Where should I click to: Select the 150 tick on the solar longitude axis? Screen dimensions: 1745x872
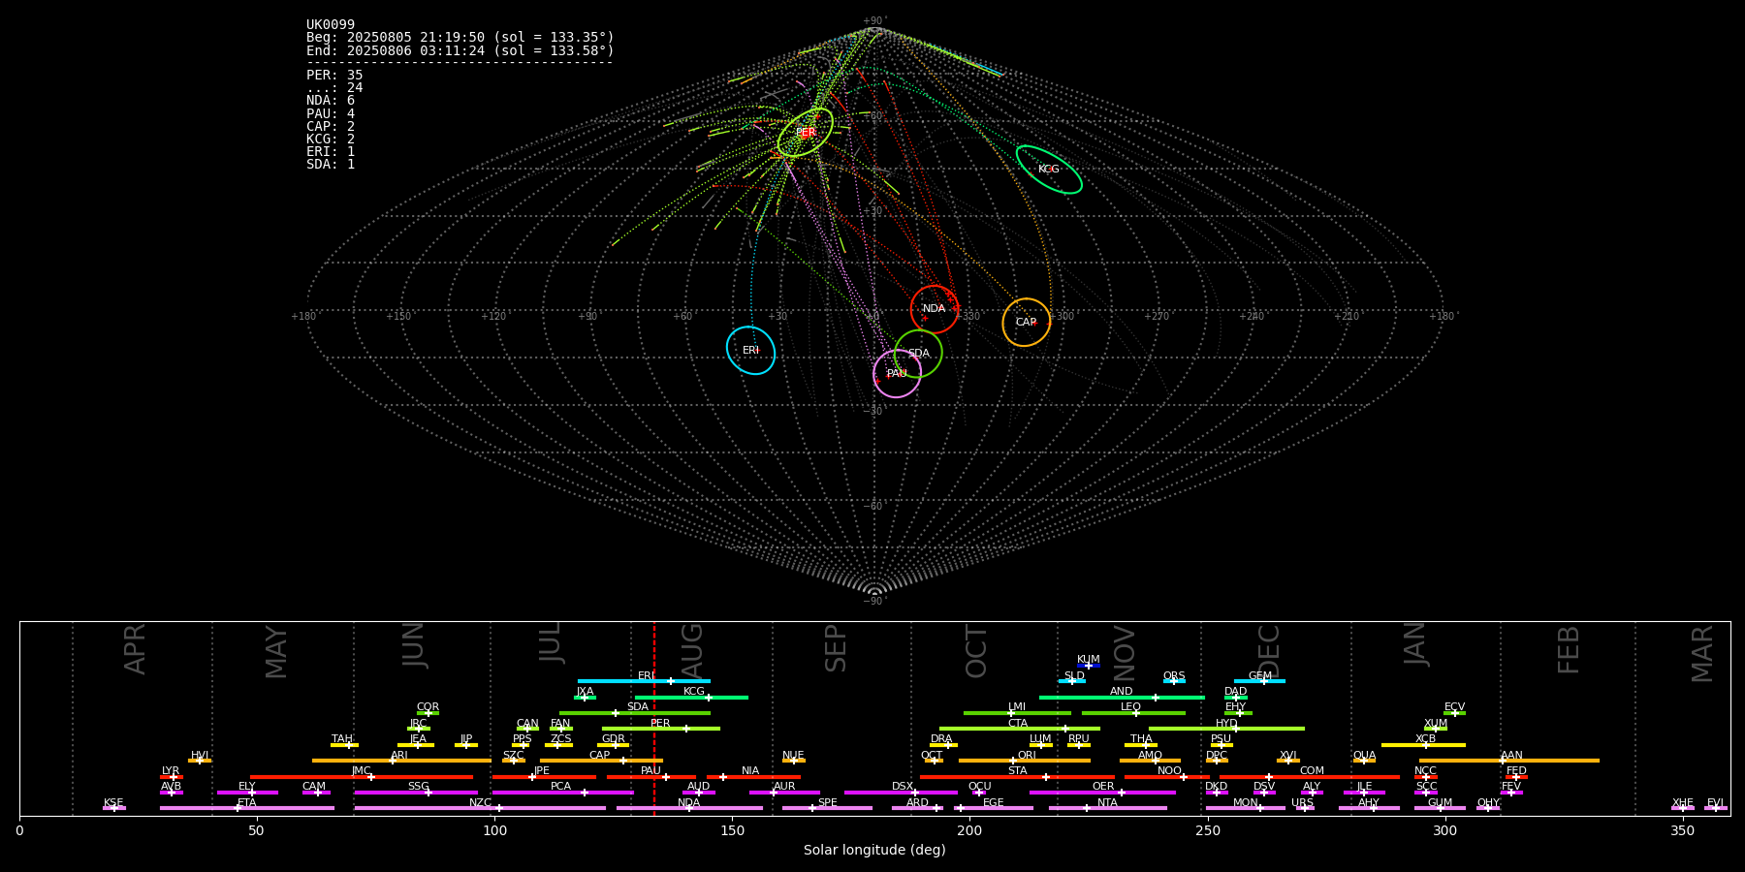pyautogui.click(x=732, y=830)
